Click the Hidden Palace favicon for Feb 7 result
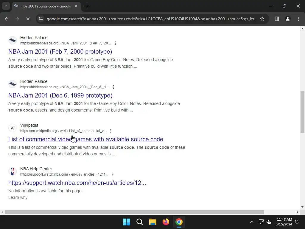Viewport: 305px width, 229px height. coord(13,40)
